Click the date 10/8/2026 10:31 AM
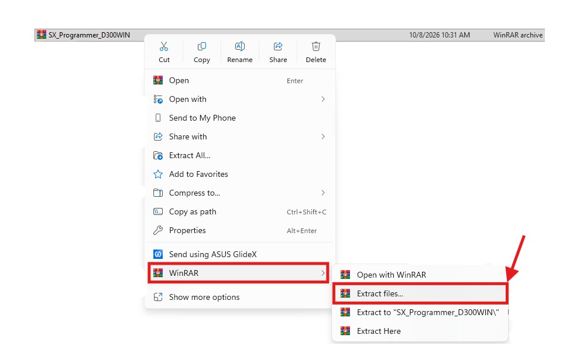This screenshot has width=566, height=345. pos(440,35)
